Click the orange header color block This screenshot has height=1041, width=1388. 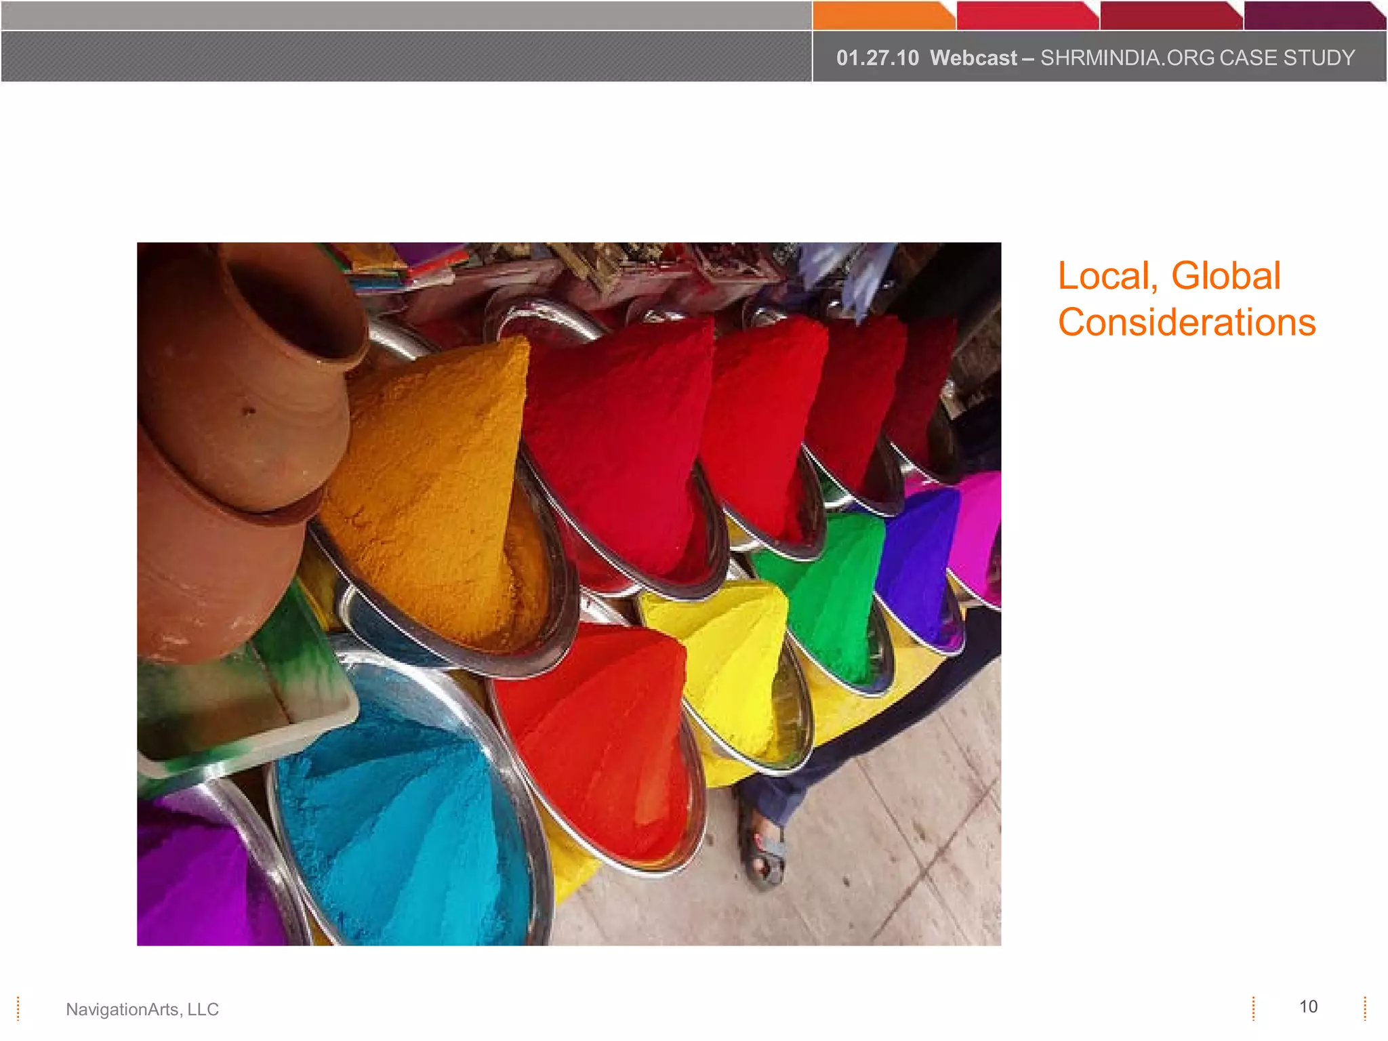(881, 16)
